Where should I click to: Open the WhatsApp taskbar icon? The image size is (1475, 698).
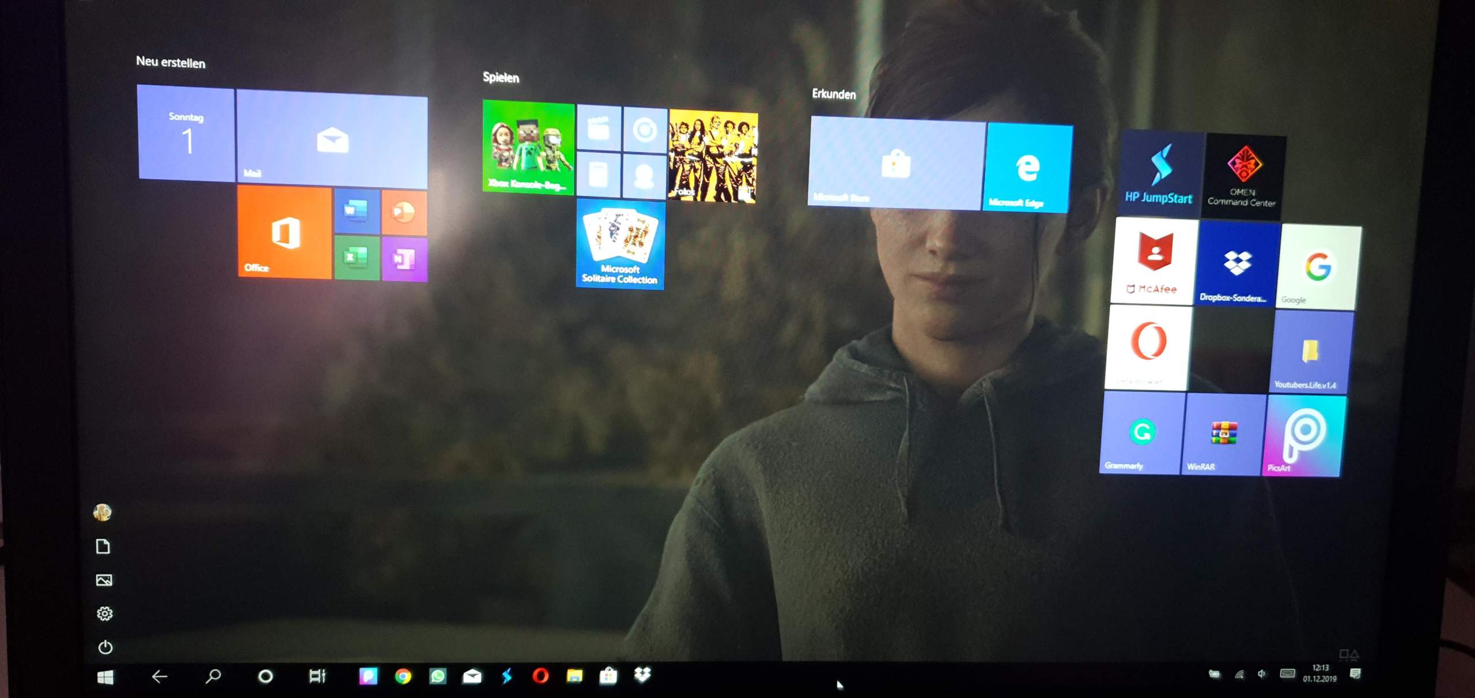point(437,676)
